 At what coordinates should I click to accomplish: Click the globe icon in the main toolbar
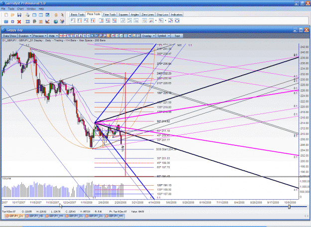(x=56, y=21)
